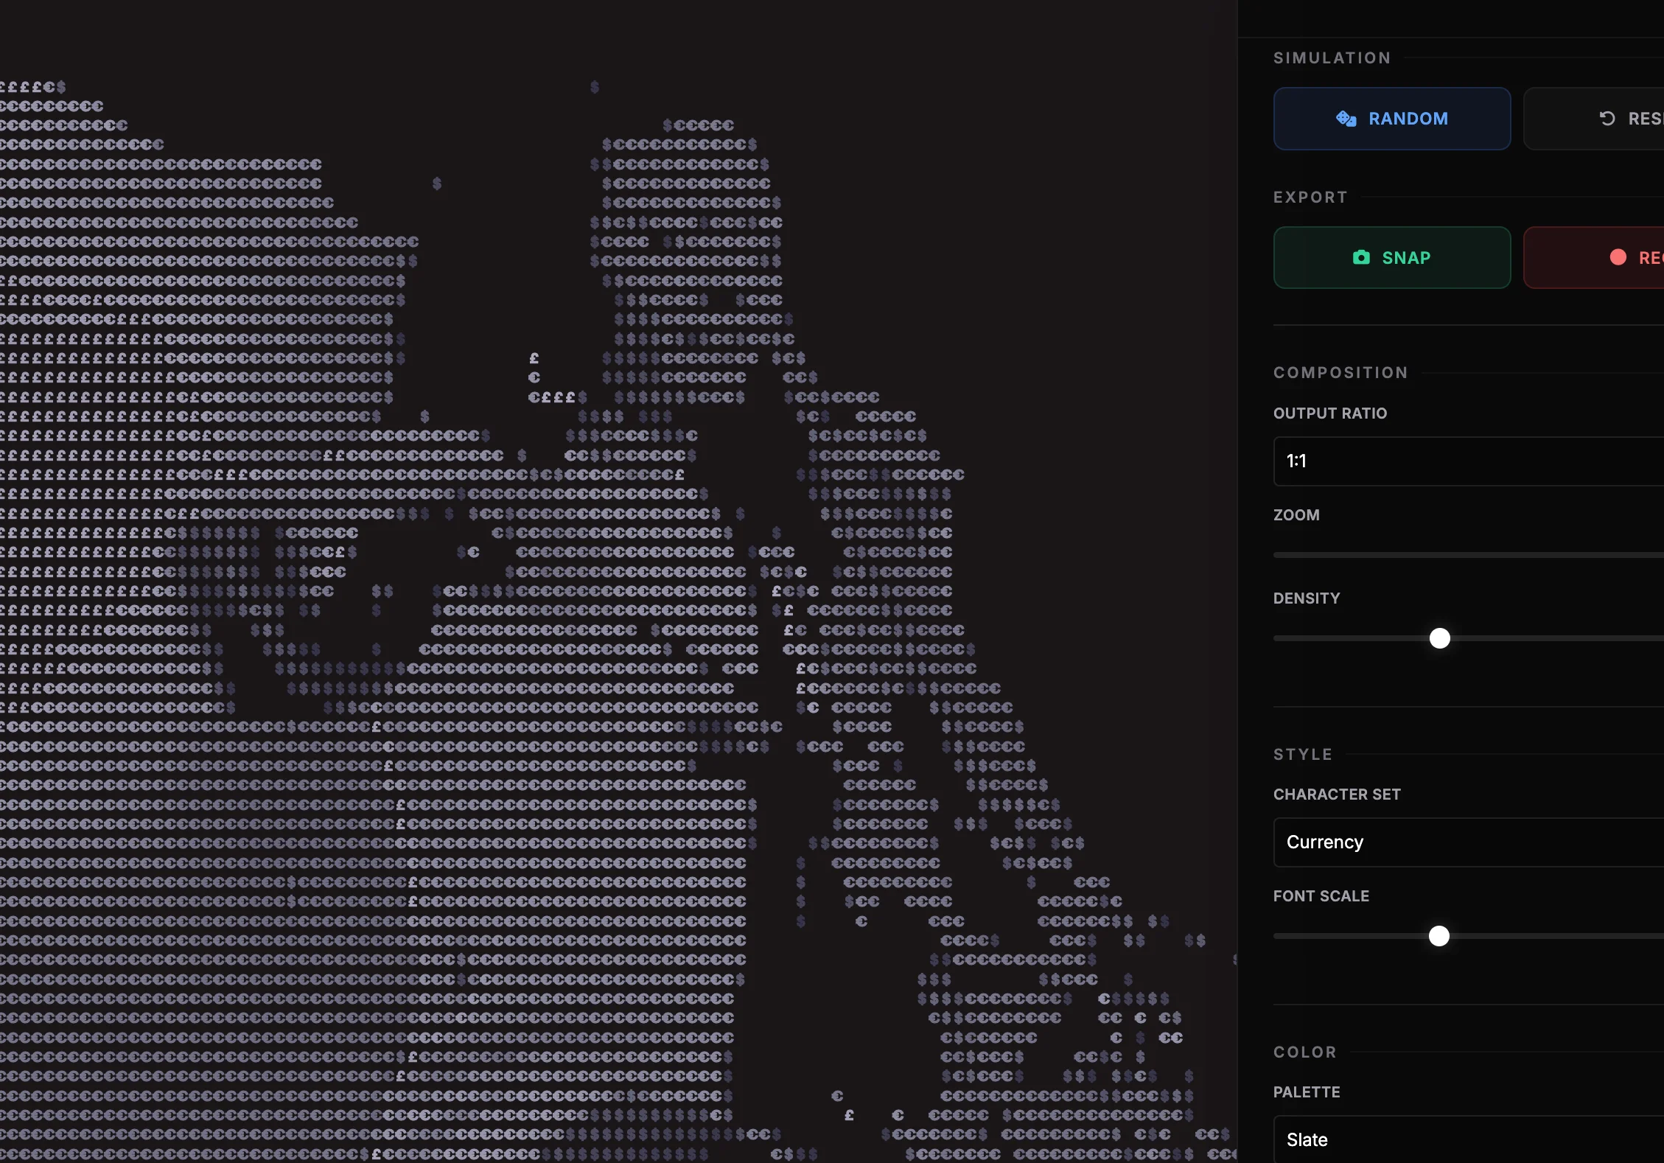Collapse the SIMULATION section header

pyautogui.click(x=1331, y=57)
